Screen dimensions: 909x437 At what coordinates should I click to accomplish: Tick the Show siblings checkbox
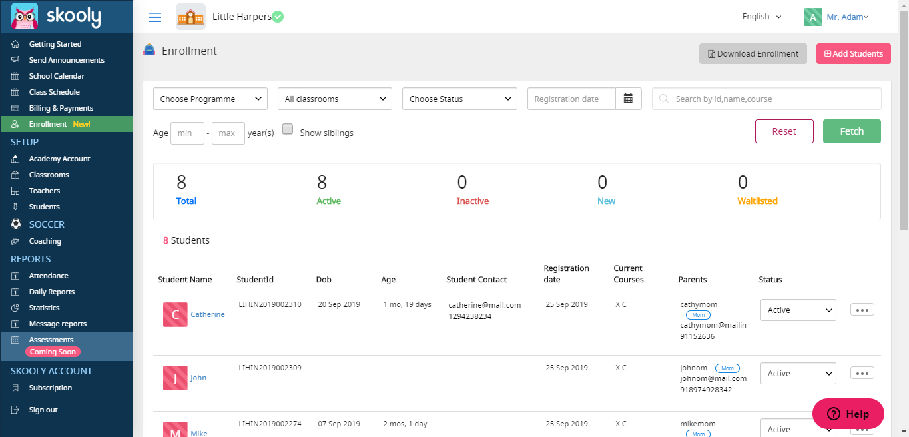point(288,129)
